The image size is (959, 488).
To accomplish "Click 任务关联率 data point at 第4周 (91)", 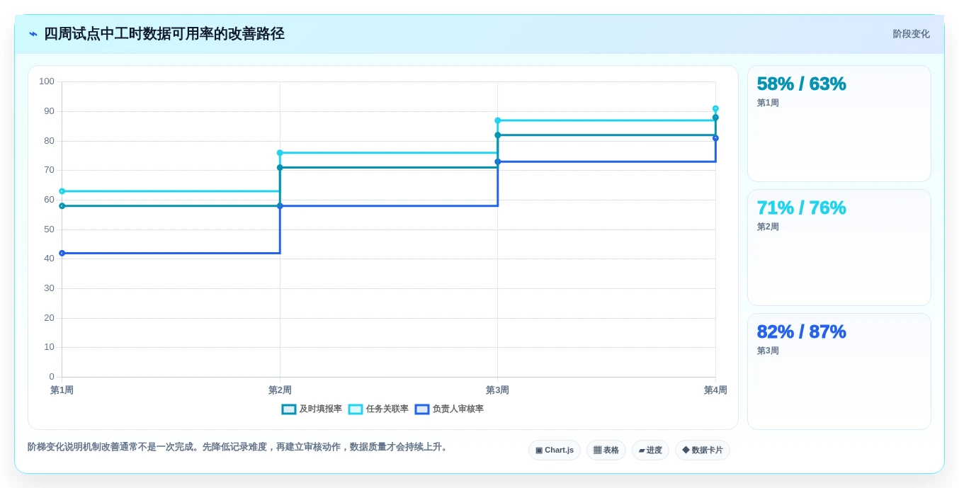I will pyautogui.click(x=715, y=108).
